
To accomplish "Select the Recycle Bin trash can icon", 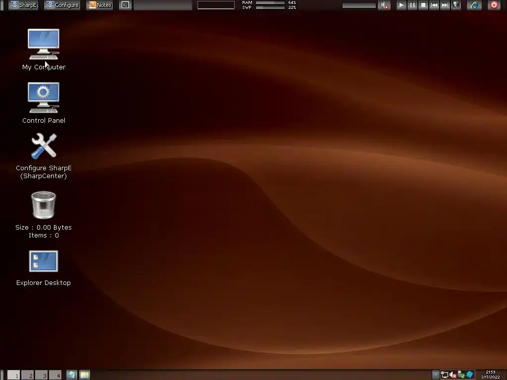I will tap(44, 205).
